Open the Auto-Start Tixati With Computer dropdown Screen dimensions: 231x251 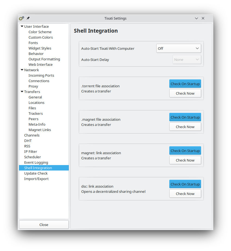click(x=179, y=48)
